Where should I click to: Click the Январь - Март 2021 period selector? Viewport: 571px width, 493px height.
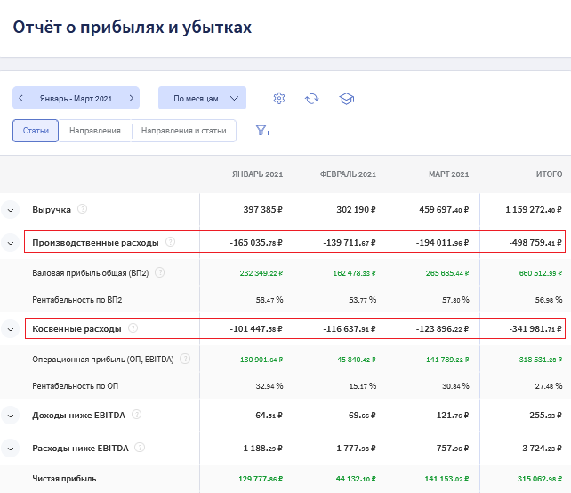(x=76, y=98)
